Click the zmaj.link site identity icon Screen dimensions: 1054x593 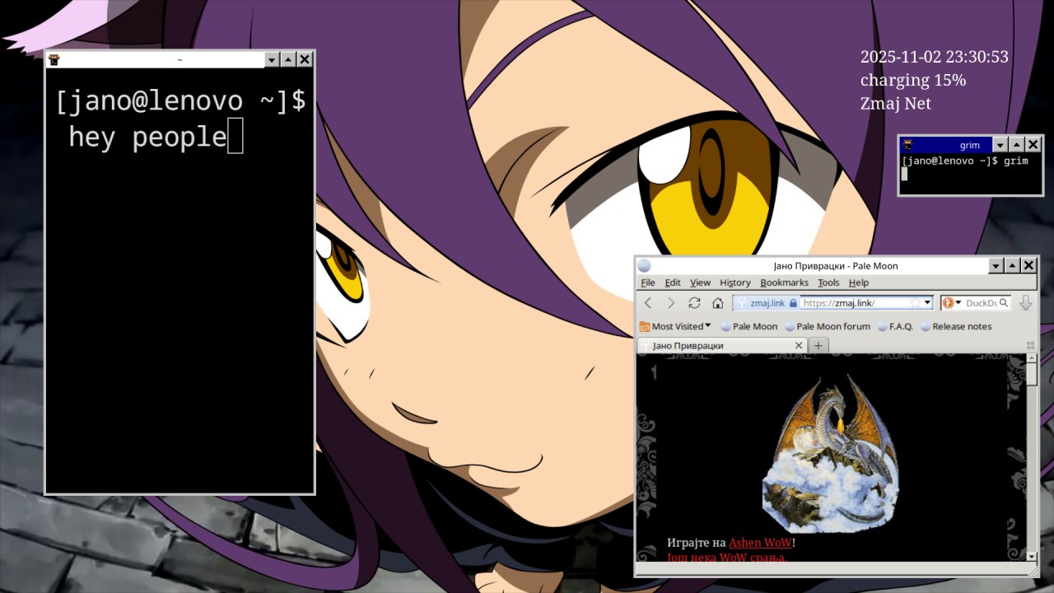tap(742, 303)
